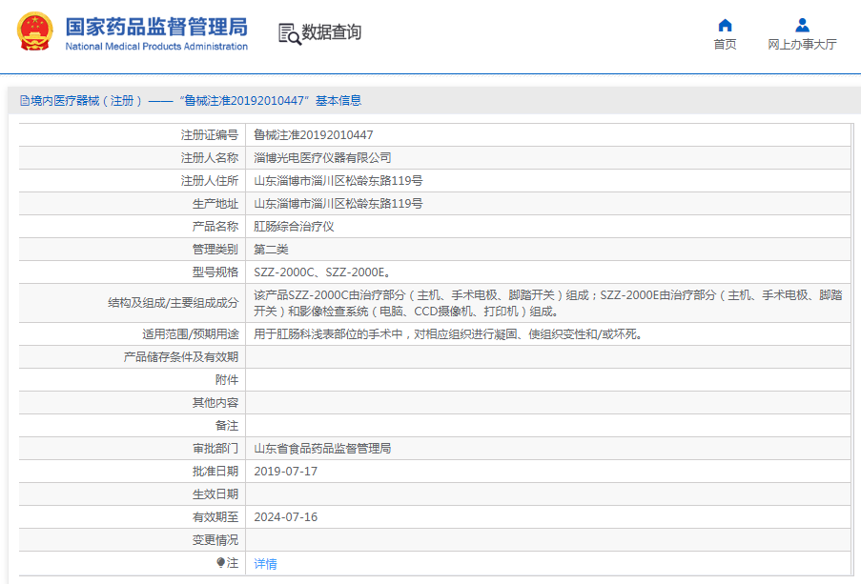Click the approving department 山东省食品药品监督管理局
861x584 pixels.
pyautogui.click(x=322, y=449)
